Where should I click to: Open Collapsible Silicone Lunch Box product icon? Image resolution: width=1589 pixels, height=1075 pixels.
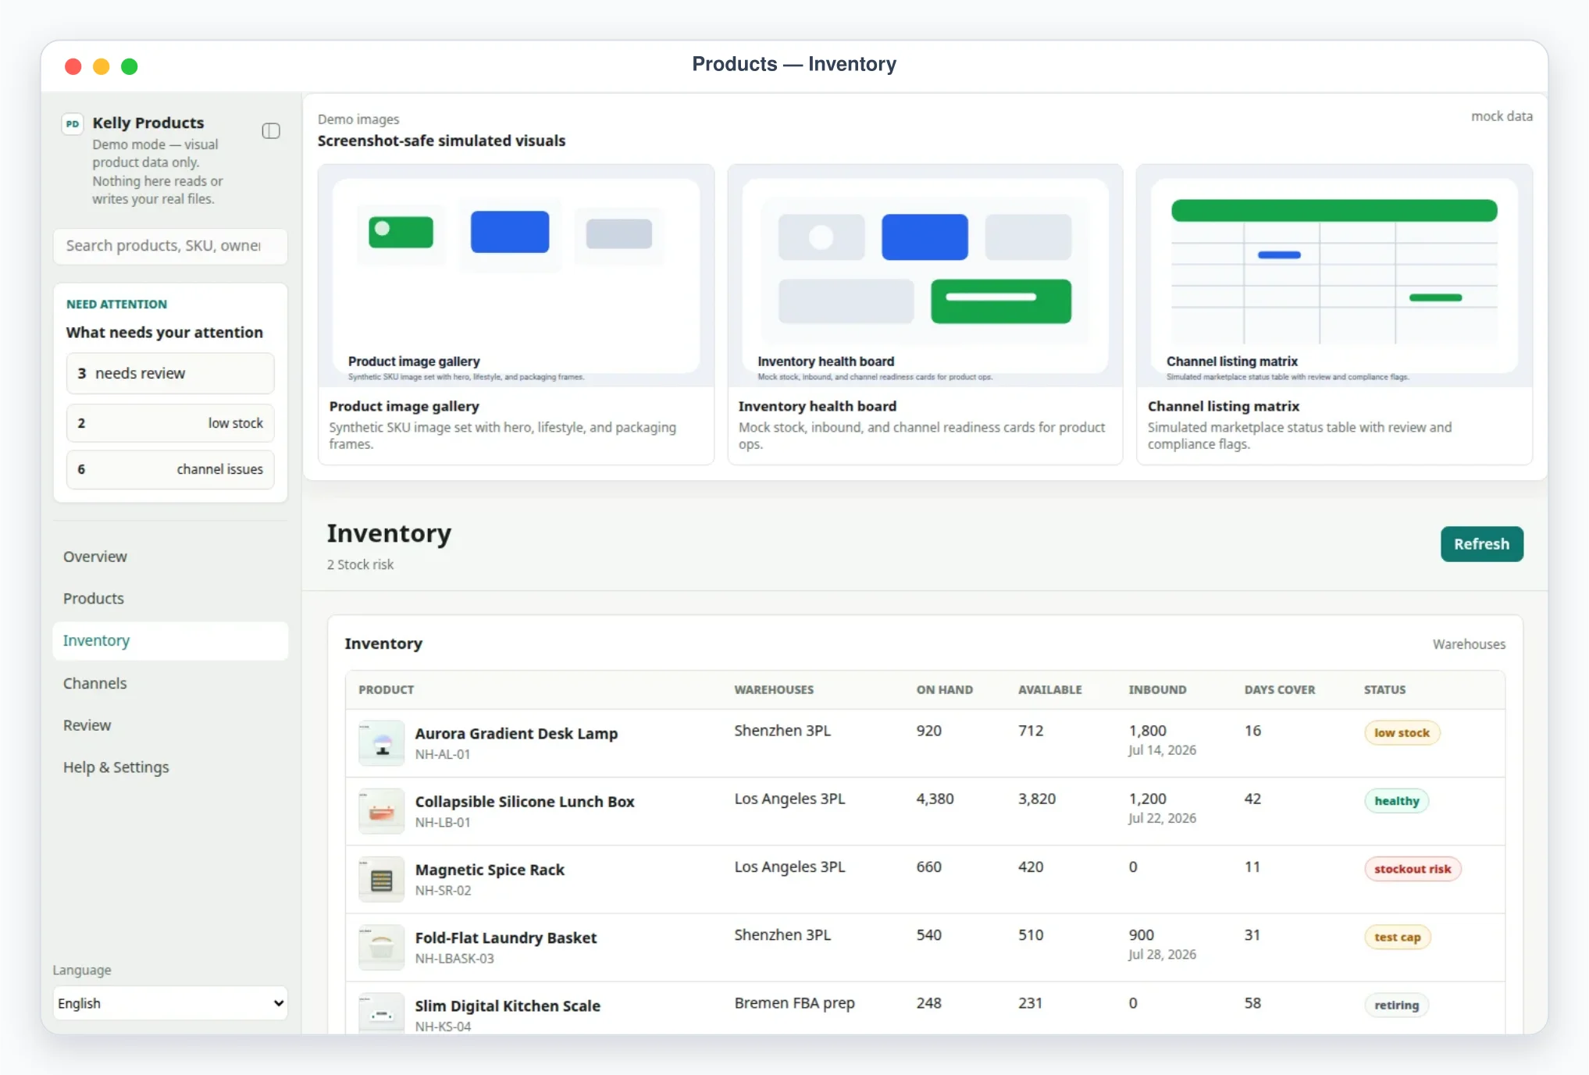coord(382,810)
